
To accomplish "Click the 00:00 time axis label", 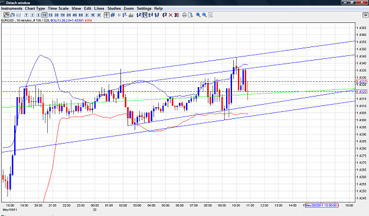I will (x=94, y=205).
